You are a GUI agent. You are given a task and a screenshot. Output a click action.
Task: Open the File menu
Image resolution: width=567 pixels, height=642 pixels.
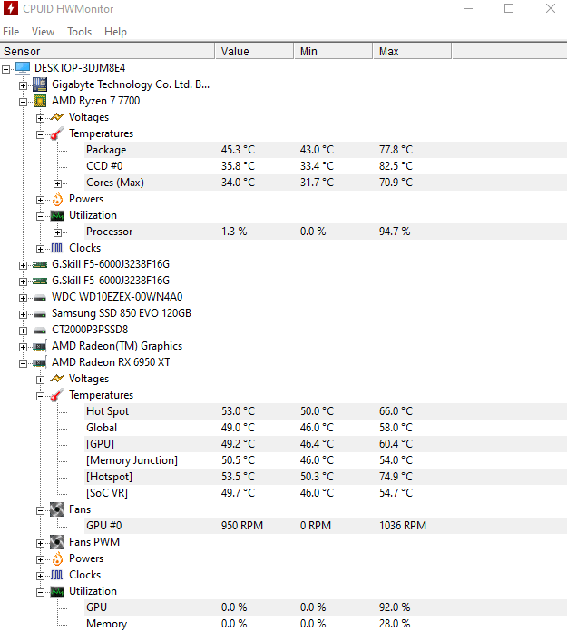click(x=11, y=31)
